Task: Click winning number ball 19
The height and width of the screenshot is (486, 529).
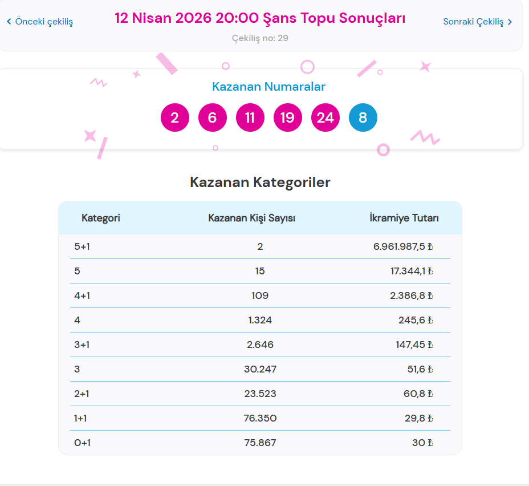Action: (x=288, y=118)
